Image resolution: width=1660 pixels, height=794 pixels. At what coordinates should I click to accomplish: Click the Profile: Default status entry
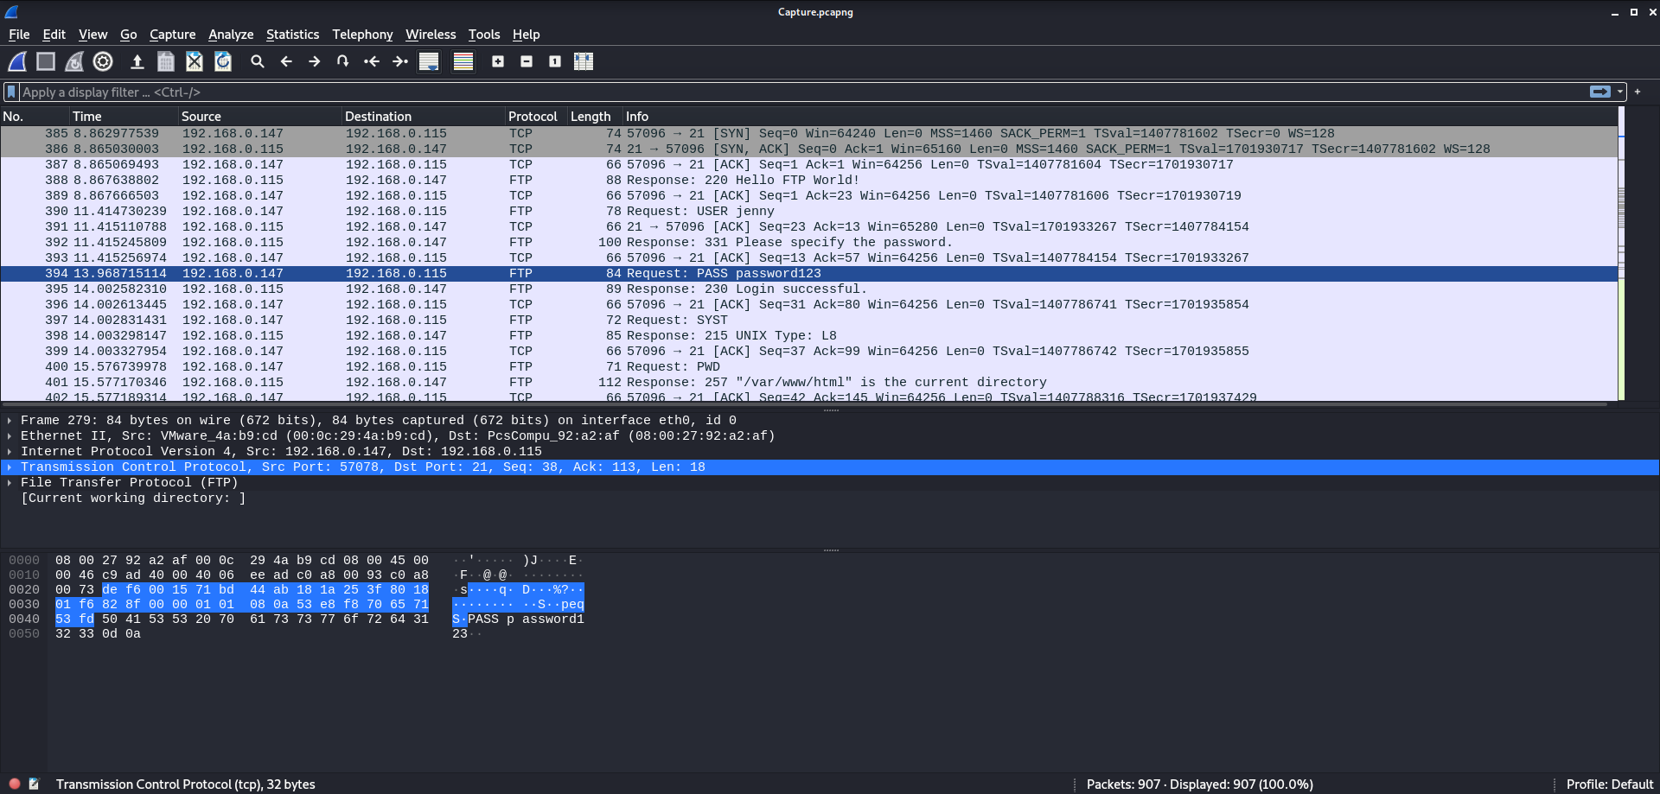(x=1609, y=784)
